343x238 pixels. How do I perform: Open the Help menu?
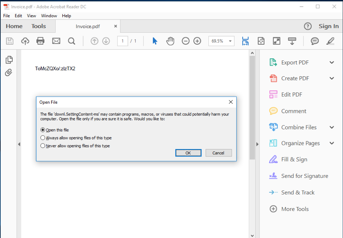pyautogui.click(x=67, y=16)
